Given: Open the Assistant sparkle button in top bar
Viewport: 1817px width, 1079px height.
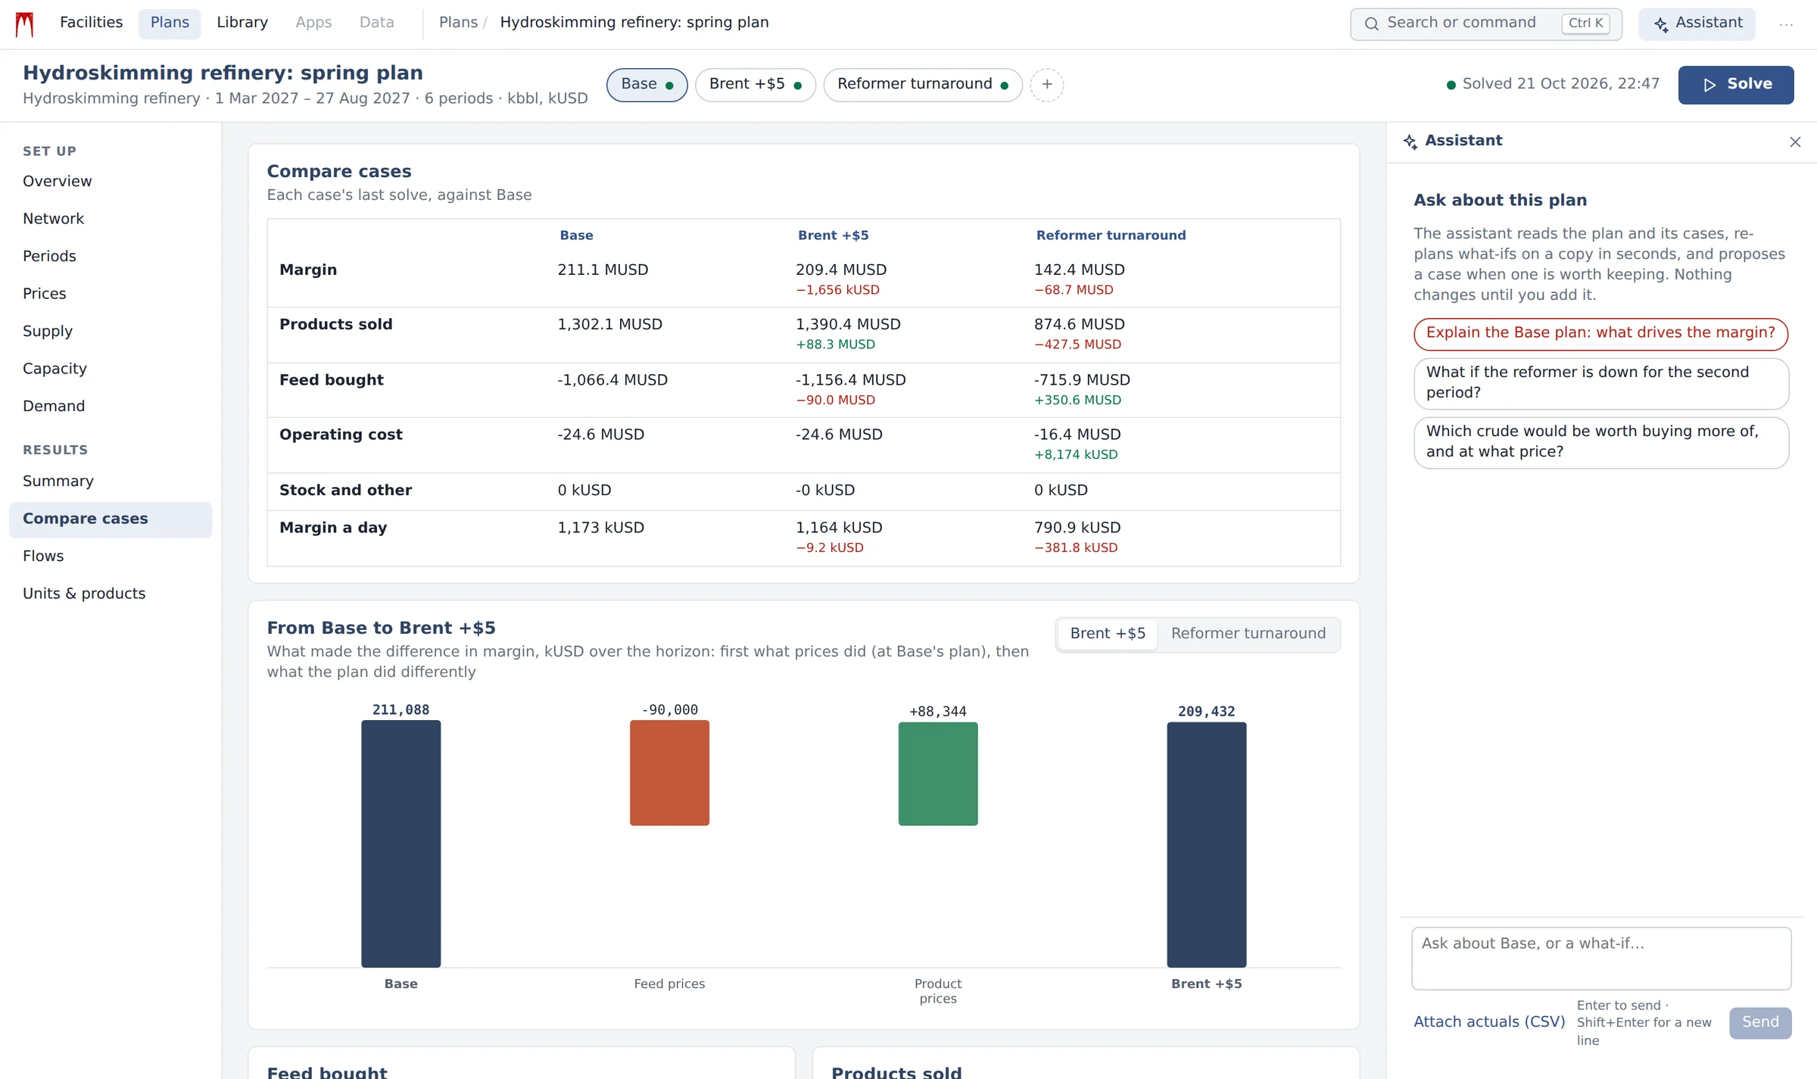Looking at the screenshot, I should (x=1697, y=23).
